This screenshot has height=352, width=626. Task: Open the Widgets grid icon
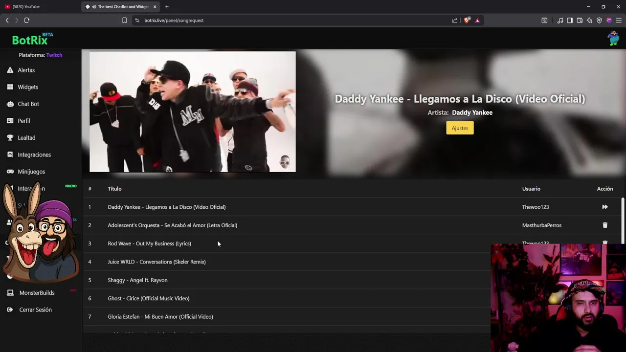click(x=10, y=87)
